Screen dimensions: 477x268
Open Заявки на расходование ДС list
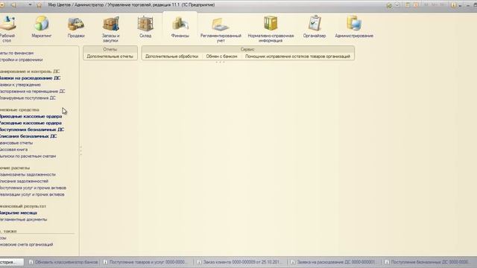(30, 78)
